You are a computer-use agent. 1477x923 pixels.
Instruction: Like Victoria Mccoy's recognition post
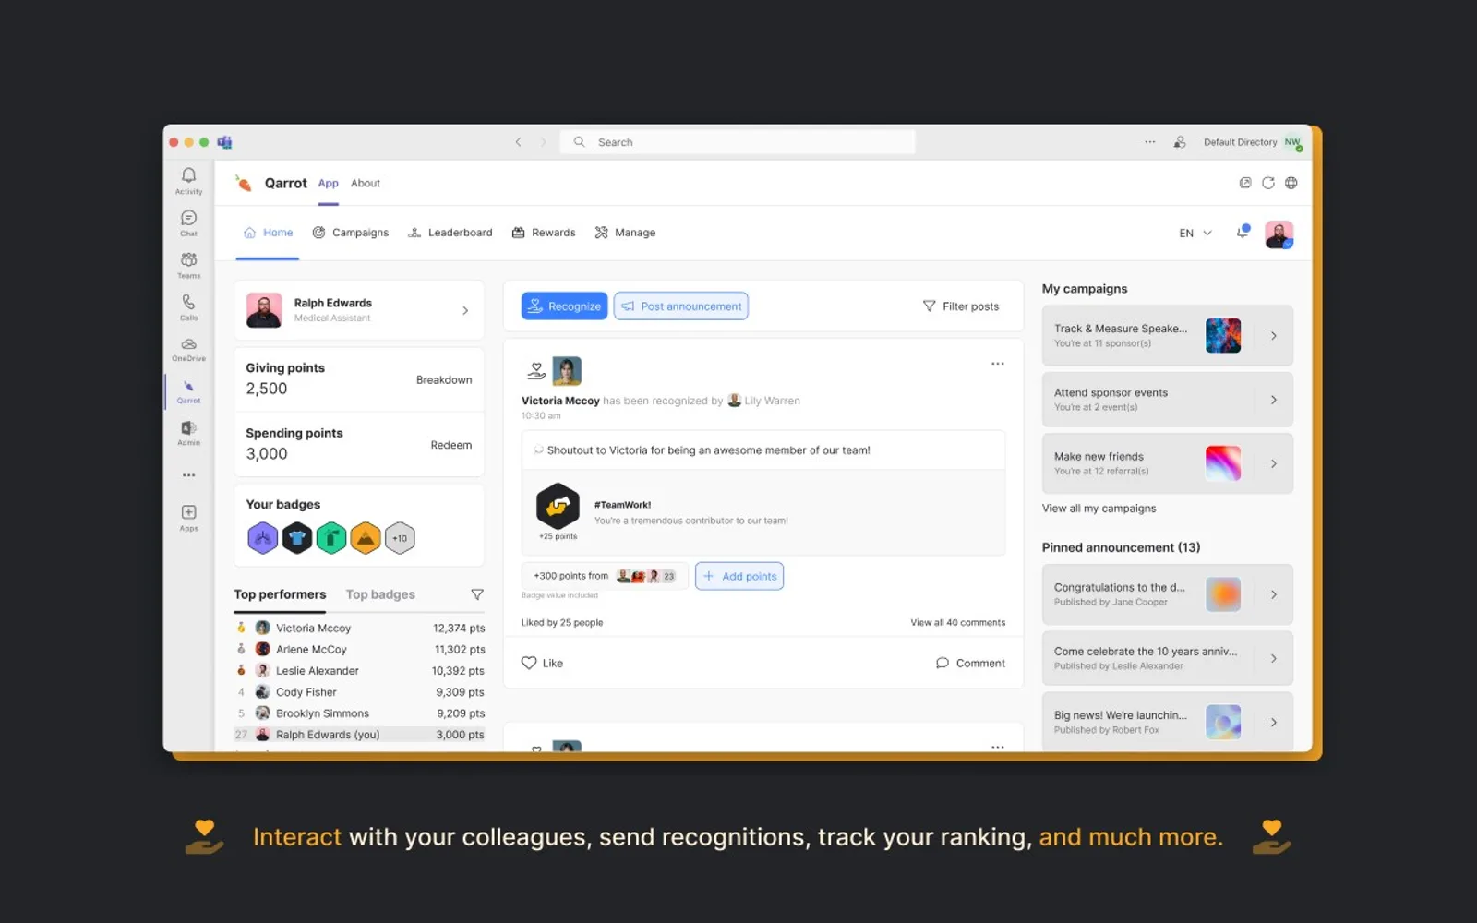point(543,663)
